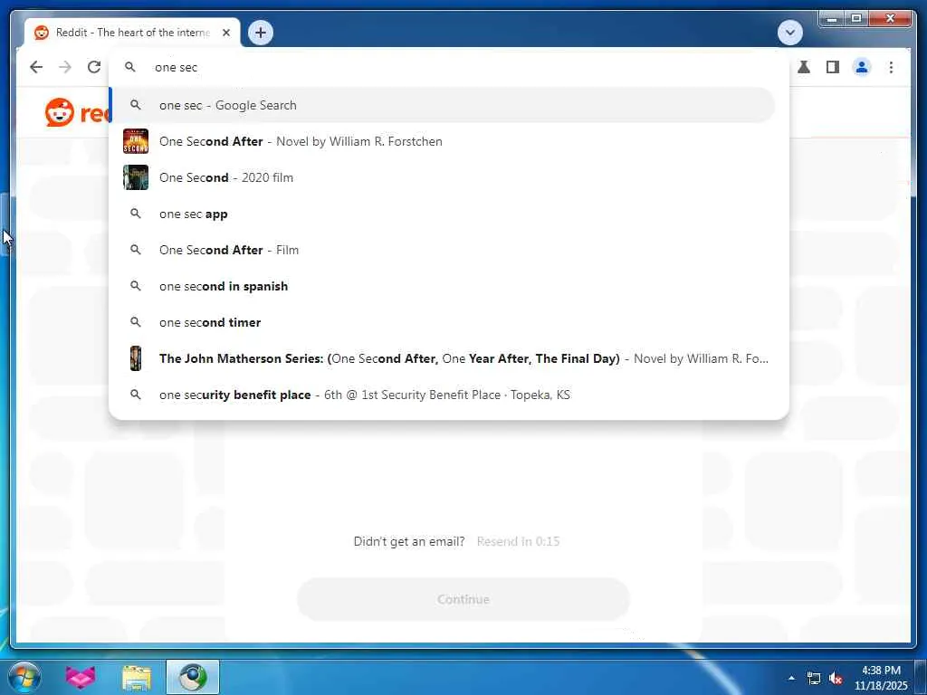Click magnifier icon beside 'one second in spanish'
927x695 pixels.
click(136, 286)
